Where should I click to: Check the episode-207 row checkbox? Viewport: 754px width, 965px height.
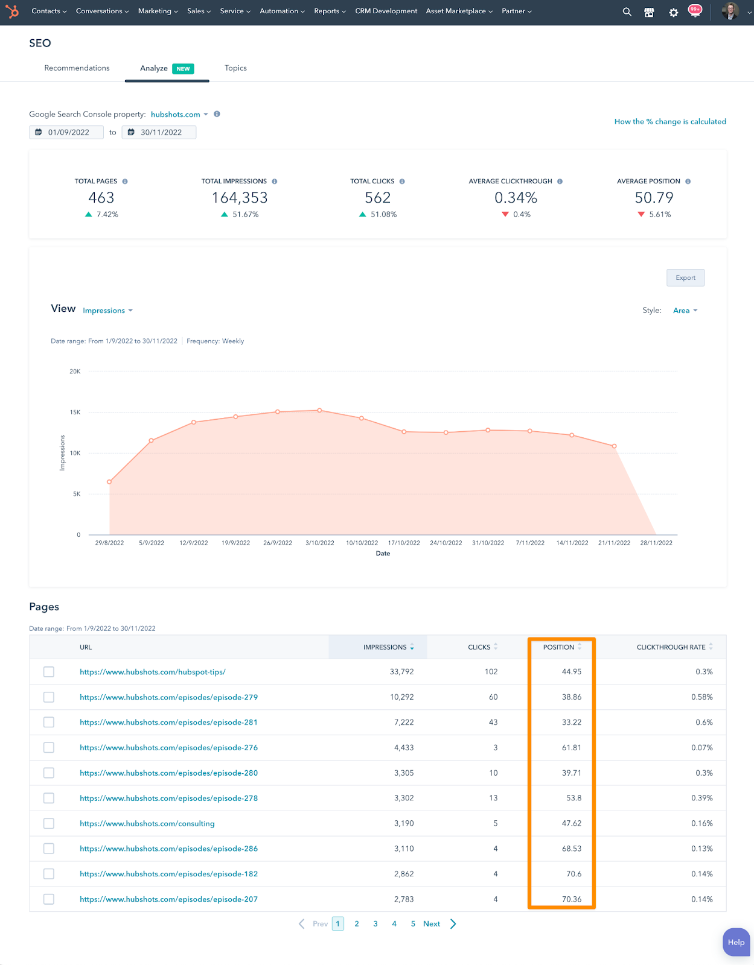pyautogui.click(x=49, y=899)
